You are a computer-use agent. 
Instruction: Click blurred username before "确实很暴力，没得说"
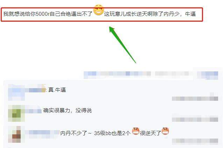33,111
